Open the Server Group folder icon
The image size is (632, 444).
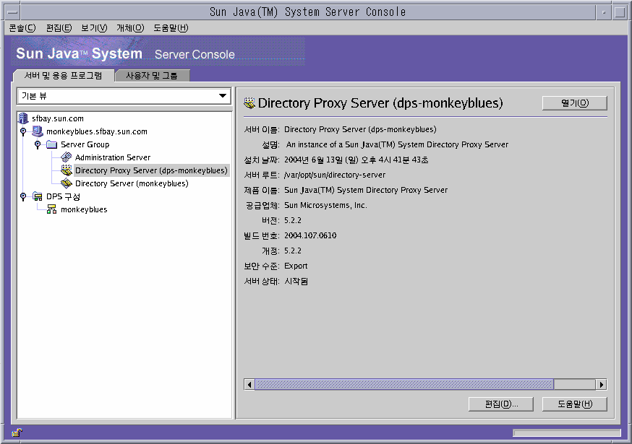(51, 144)
